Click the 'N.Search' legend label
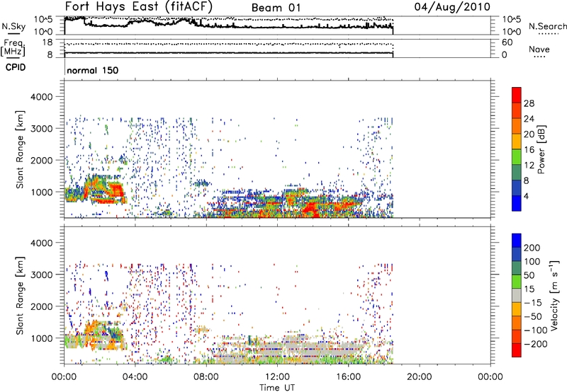 click(x=547, y=26)
